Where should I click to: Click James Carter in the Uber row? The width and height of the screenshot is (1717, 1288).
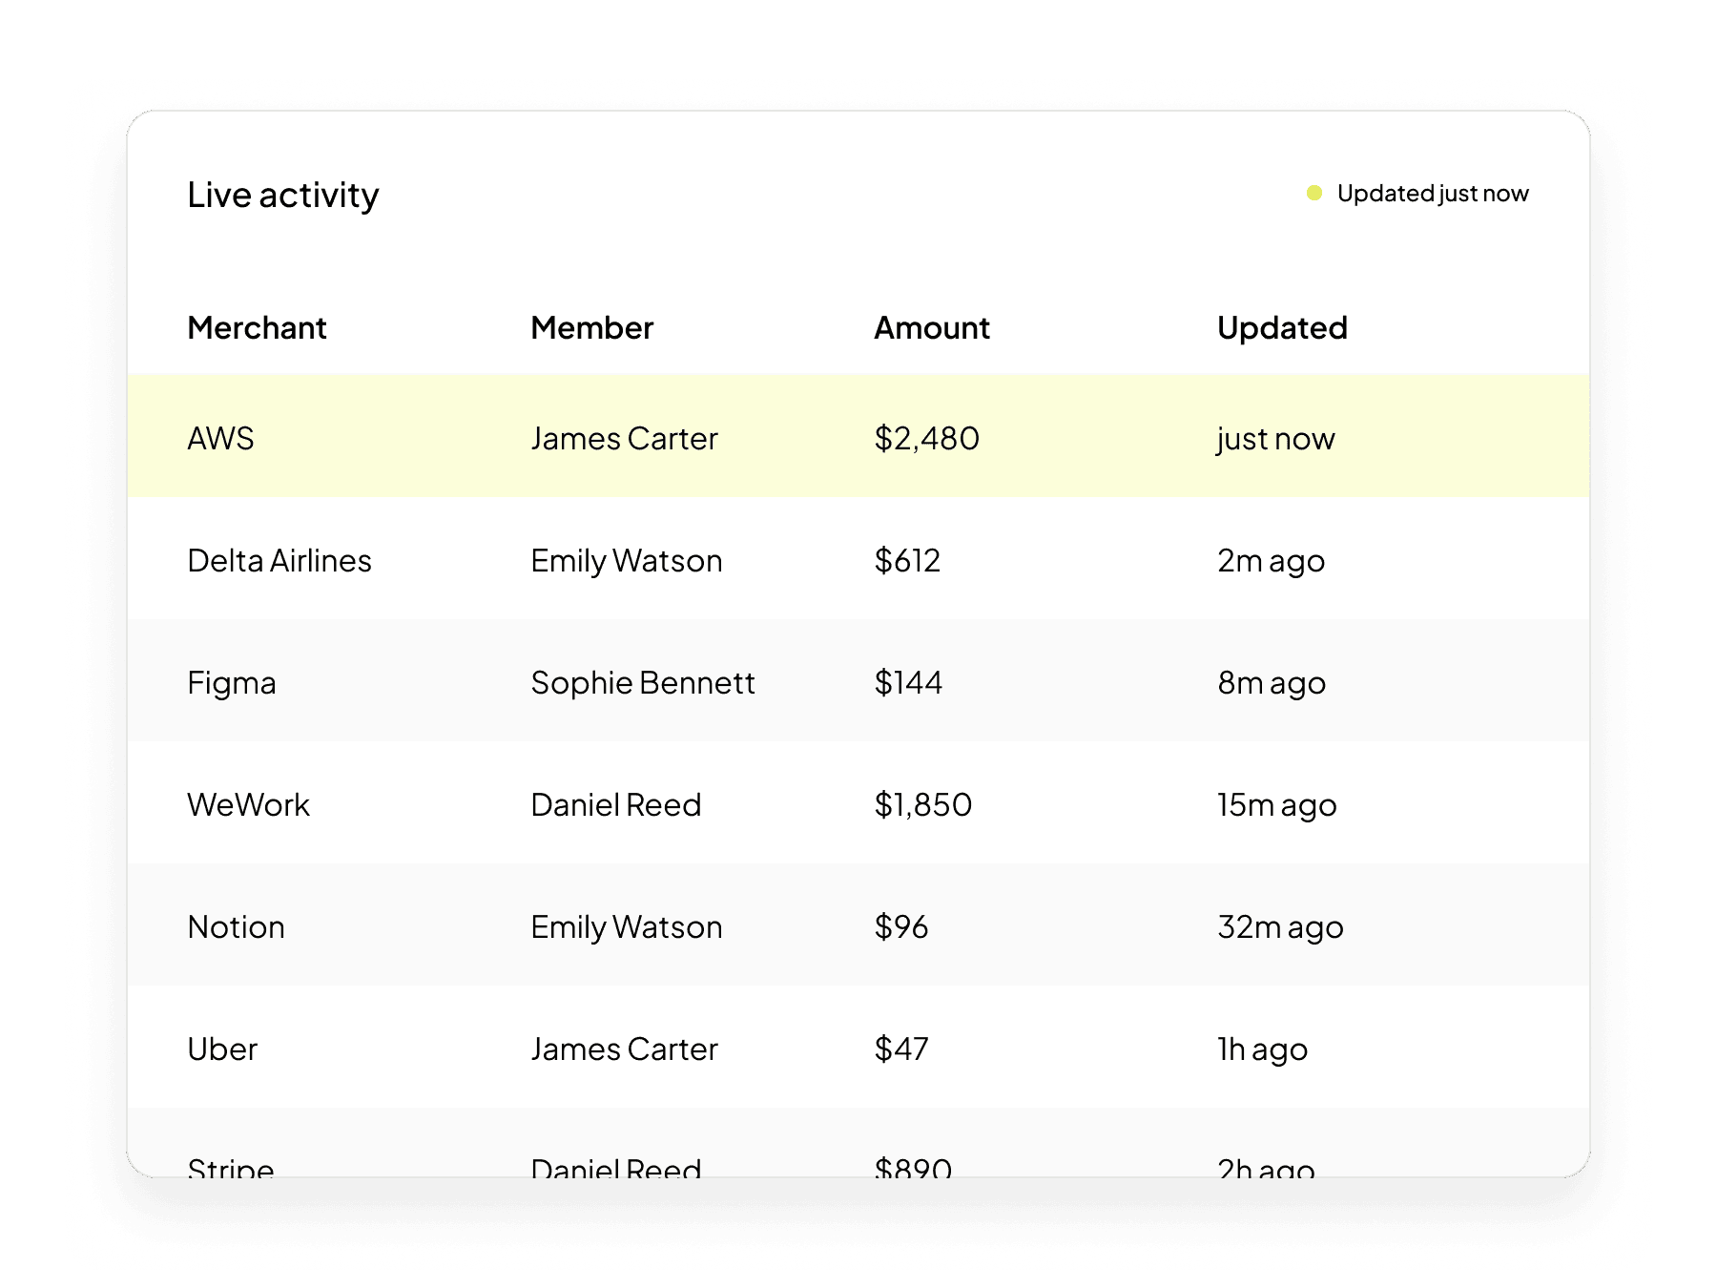(x=624, y=1049)
